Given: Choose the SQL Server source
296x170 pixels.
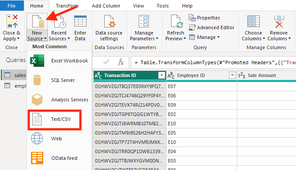Looking at the screenshot, I should coord(59,80).
